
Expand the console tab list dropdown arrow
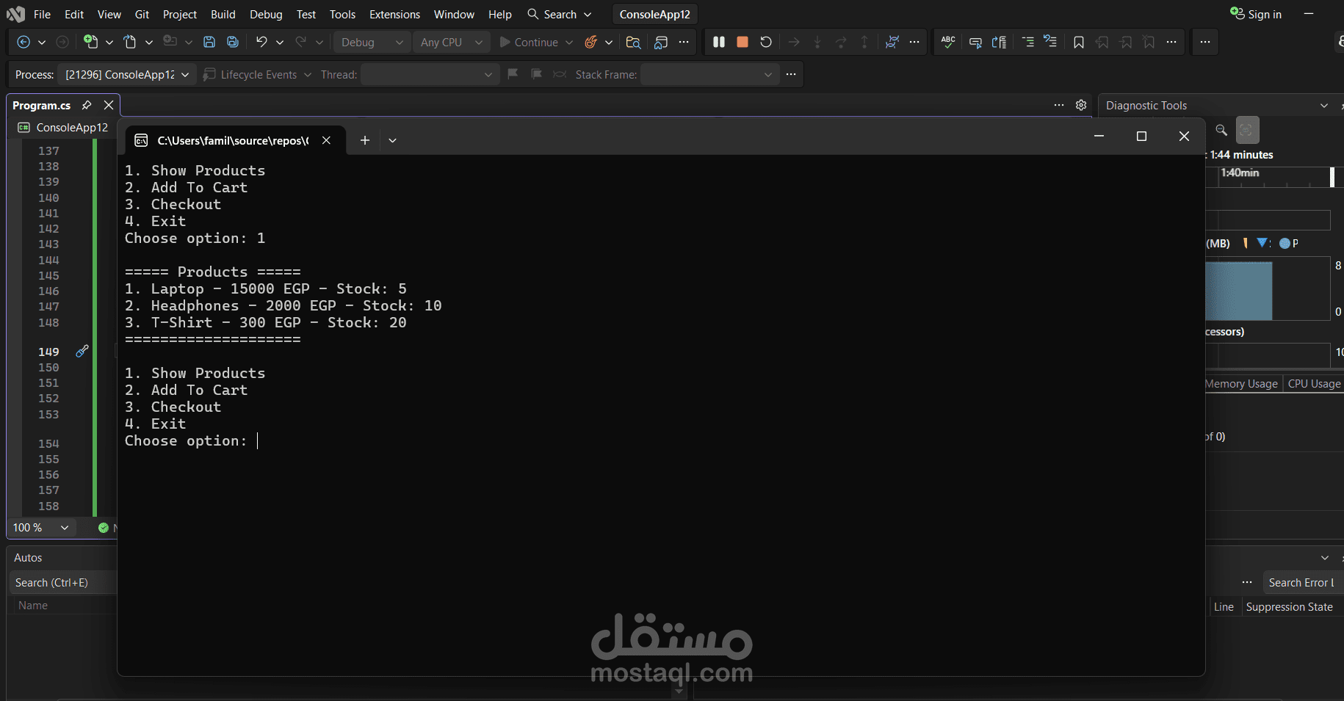pyautogui.click(x=393, y=140)
